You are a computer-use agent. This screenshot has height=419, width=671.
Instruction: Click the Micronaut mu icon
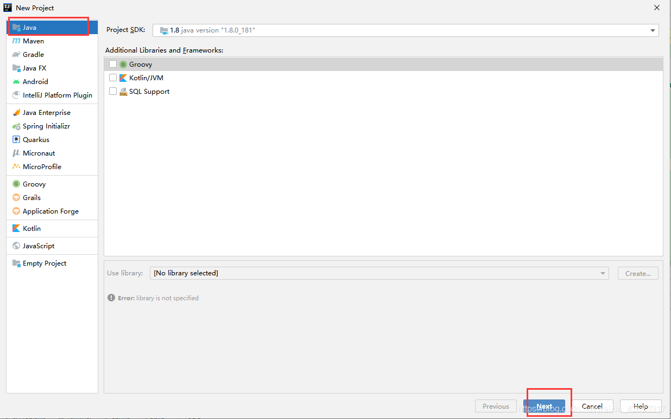pyautogui.click(x=16, y=153)
